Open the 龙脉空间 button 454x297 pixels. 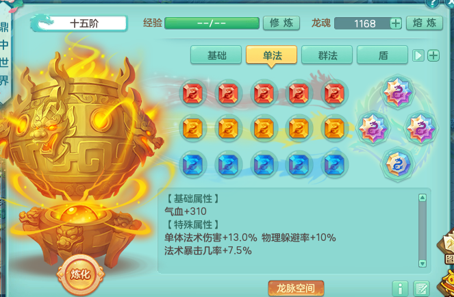[x=296, y=287]
